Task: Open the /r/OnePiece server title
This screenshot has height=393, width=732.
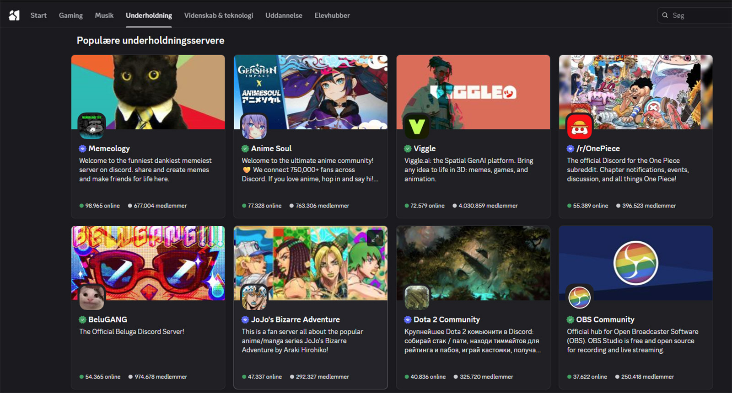Action: pyautogui.click(x=598, y=149)
